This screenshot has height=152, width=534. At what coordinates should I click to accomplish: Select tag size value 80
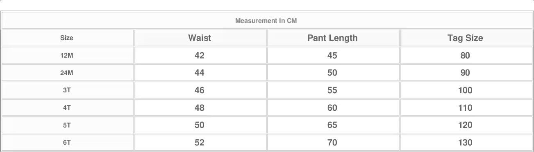(x=465, y=55)
